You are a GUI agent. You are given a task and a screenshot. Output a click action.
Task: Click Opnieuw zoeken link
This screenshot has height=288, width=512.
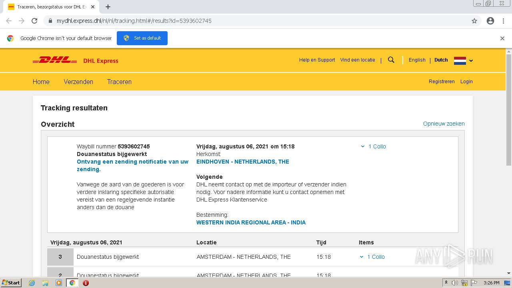tap(444, 124)
